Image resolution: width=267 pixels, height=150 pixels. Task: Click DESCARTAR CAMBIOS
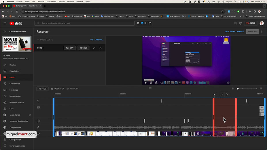click(234, 31)
